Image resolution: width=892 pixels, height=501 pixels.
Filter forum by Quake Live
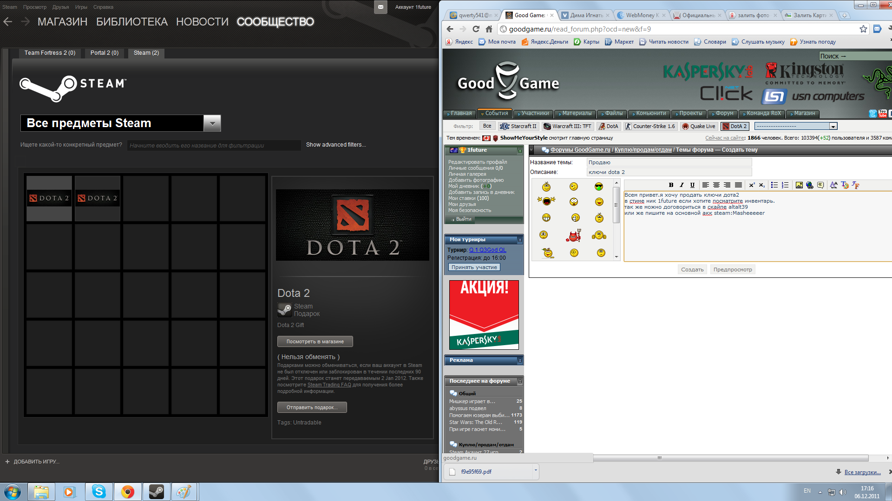(x=698, y=126)
